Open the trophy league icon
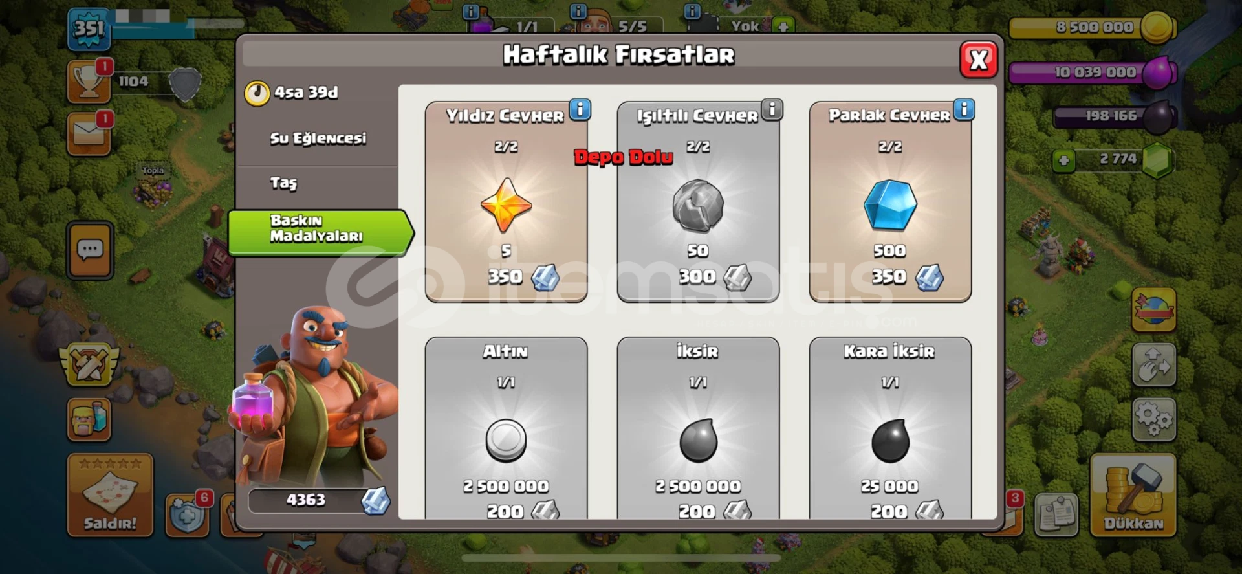Viewport: 1242px width, 574px height. click(x=89, y=82)
